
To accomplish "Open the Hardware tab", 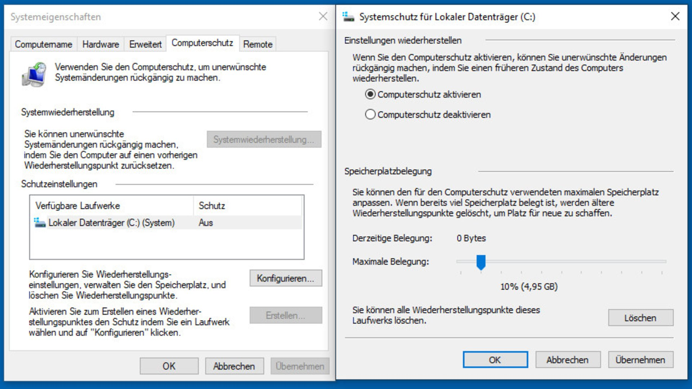I will [101, 44].
